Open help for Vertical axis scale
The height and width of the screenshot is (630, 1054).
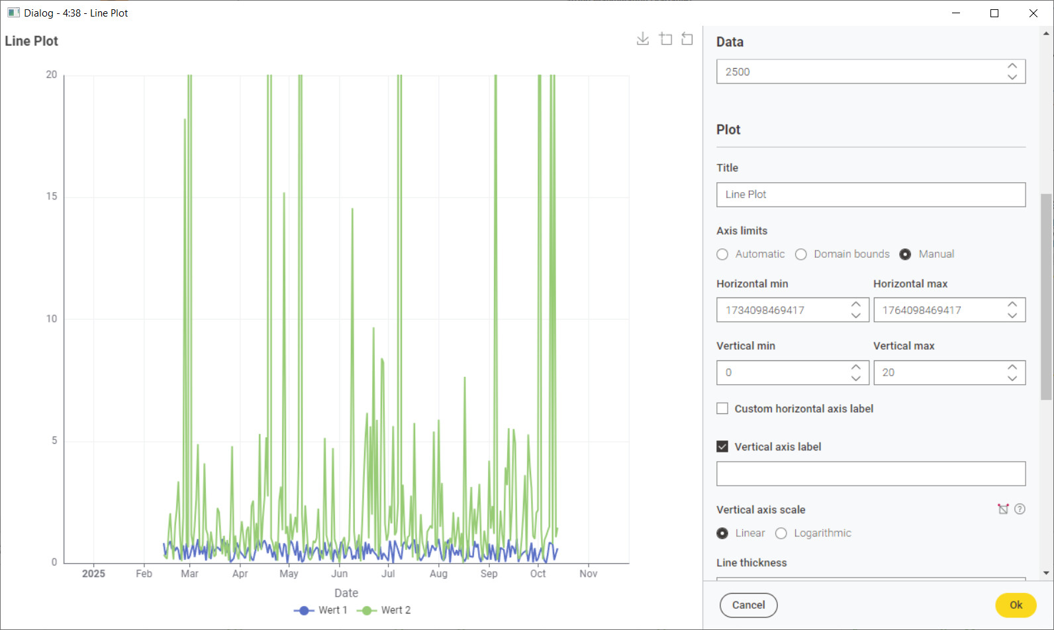[1020, 509]
